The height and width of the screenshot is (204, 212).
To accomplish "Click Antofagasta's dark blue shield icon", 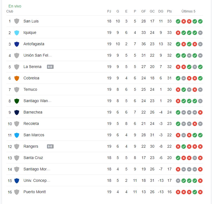I will click(17, 44).
